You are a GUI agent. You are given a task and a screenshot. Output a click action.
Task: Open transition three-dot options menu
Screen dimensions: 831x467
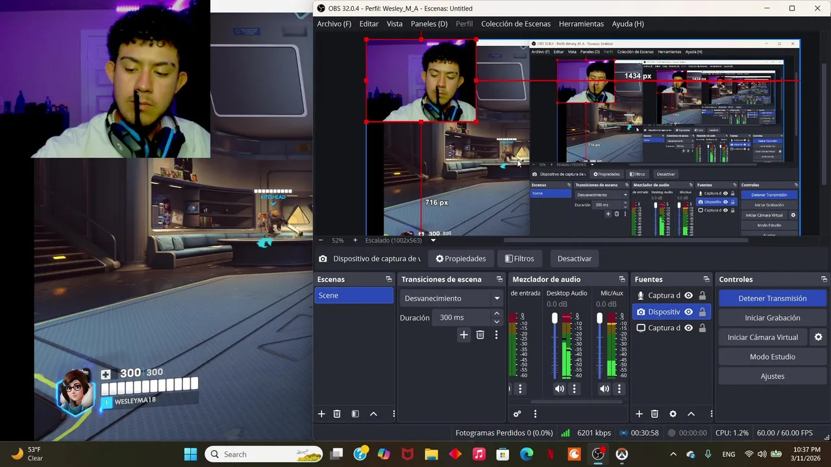pos(497,335)
